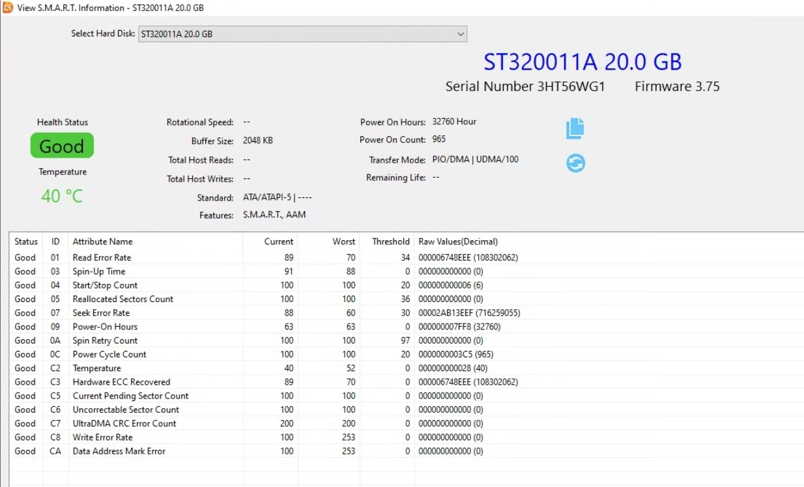Select the Spin-Up Time row
This screenshot has height=487, width=804.
[407, 271]
